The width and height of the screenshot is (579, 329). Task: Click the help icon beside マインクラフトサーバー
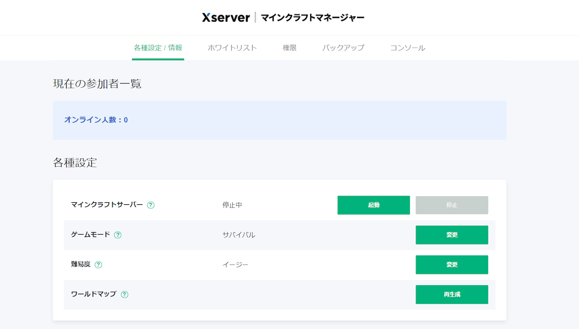pyautogui.click(x=151, y=205)
